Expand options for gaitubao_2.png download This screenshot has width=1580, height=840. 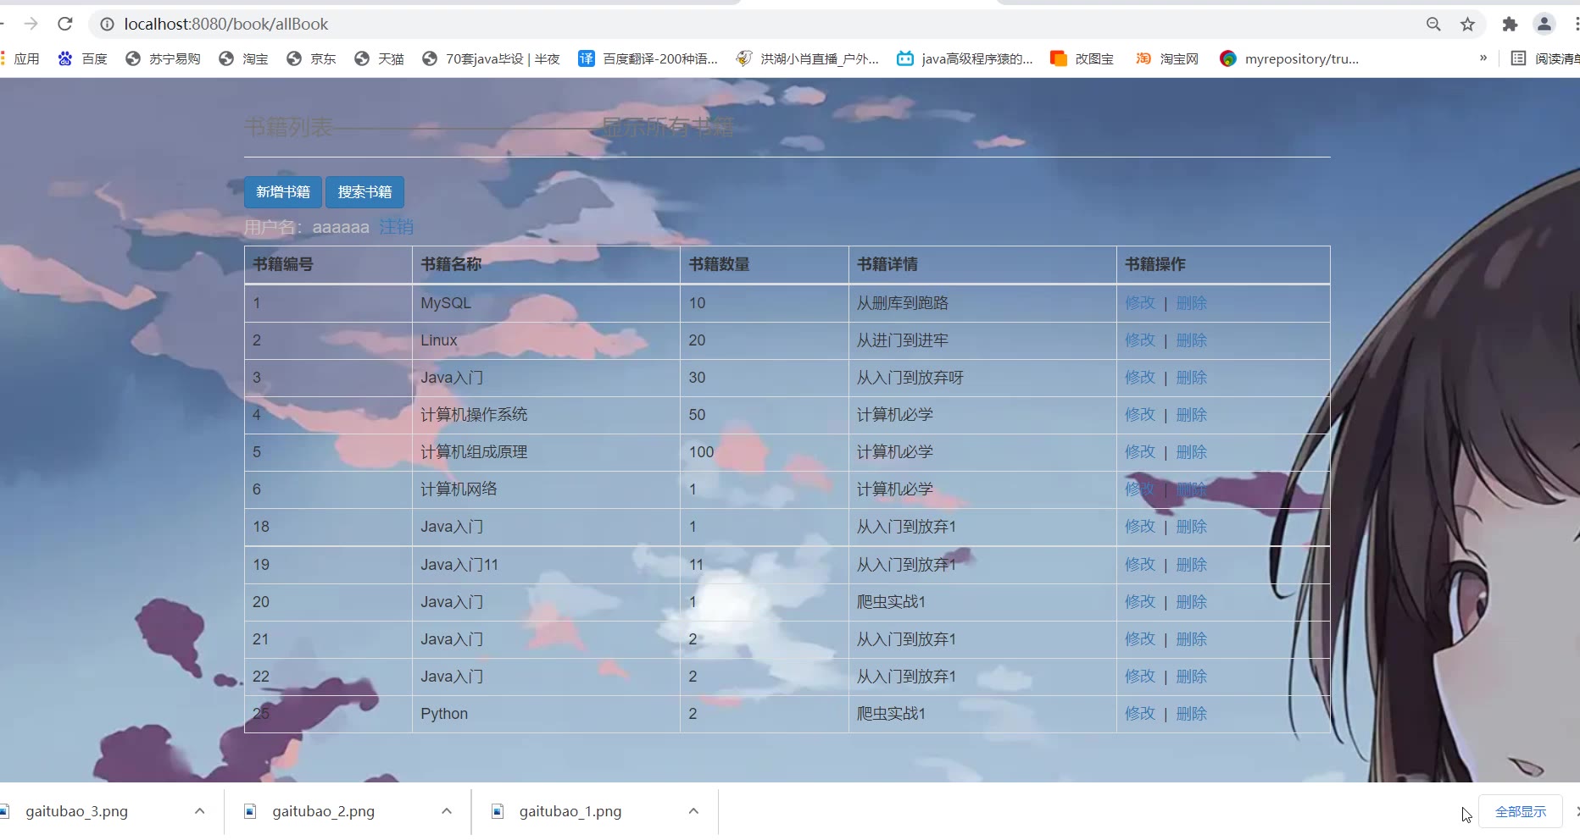point(447,811)
